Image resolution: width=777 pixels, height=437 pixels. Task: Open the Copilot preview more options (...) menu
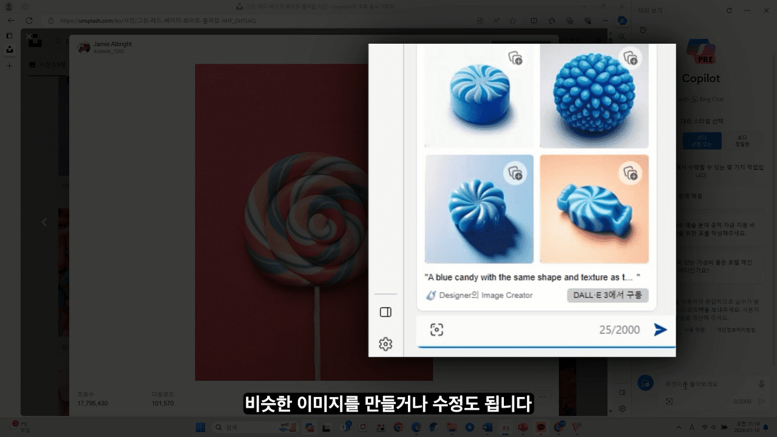pyautogui.click(x=747, y=10)
